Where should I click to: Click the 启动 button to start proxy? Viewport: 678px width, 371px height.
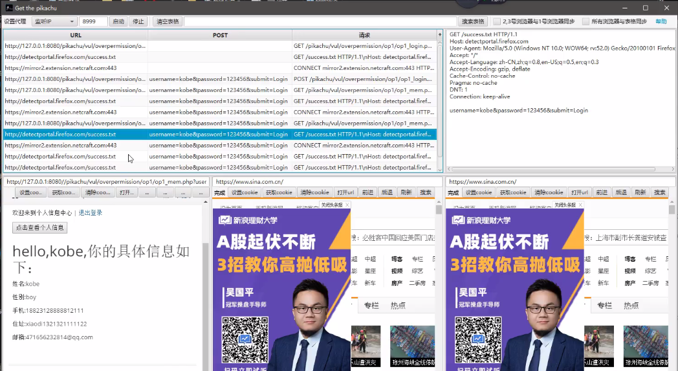point(118,21)
